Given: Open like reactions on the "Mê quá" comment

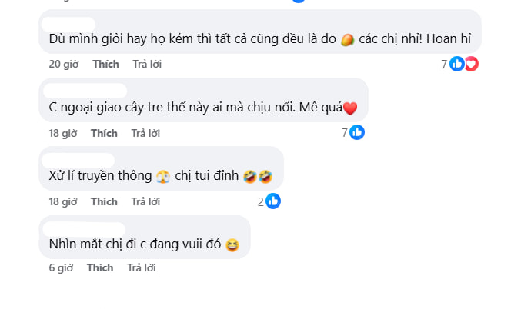Looking at the screenshot, I should (x=357, y=132).
